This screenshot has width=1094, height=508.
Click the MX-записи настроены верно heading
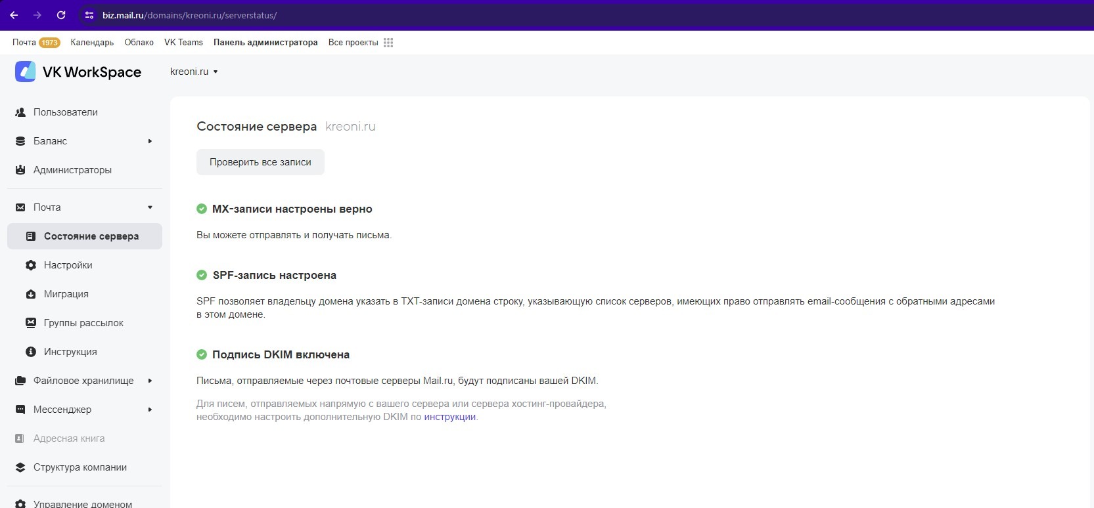click(292, 209)
